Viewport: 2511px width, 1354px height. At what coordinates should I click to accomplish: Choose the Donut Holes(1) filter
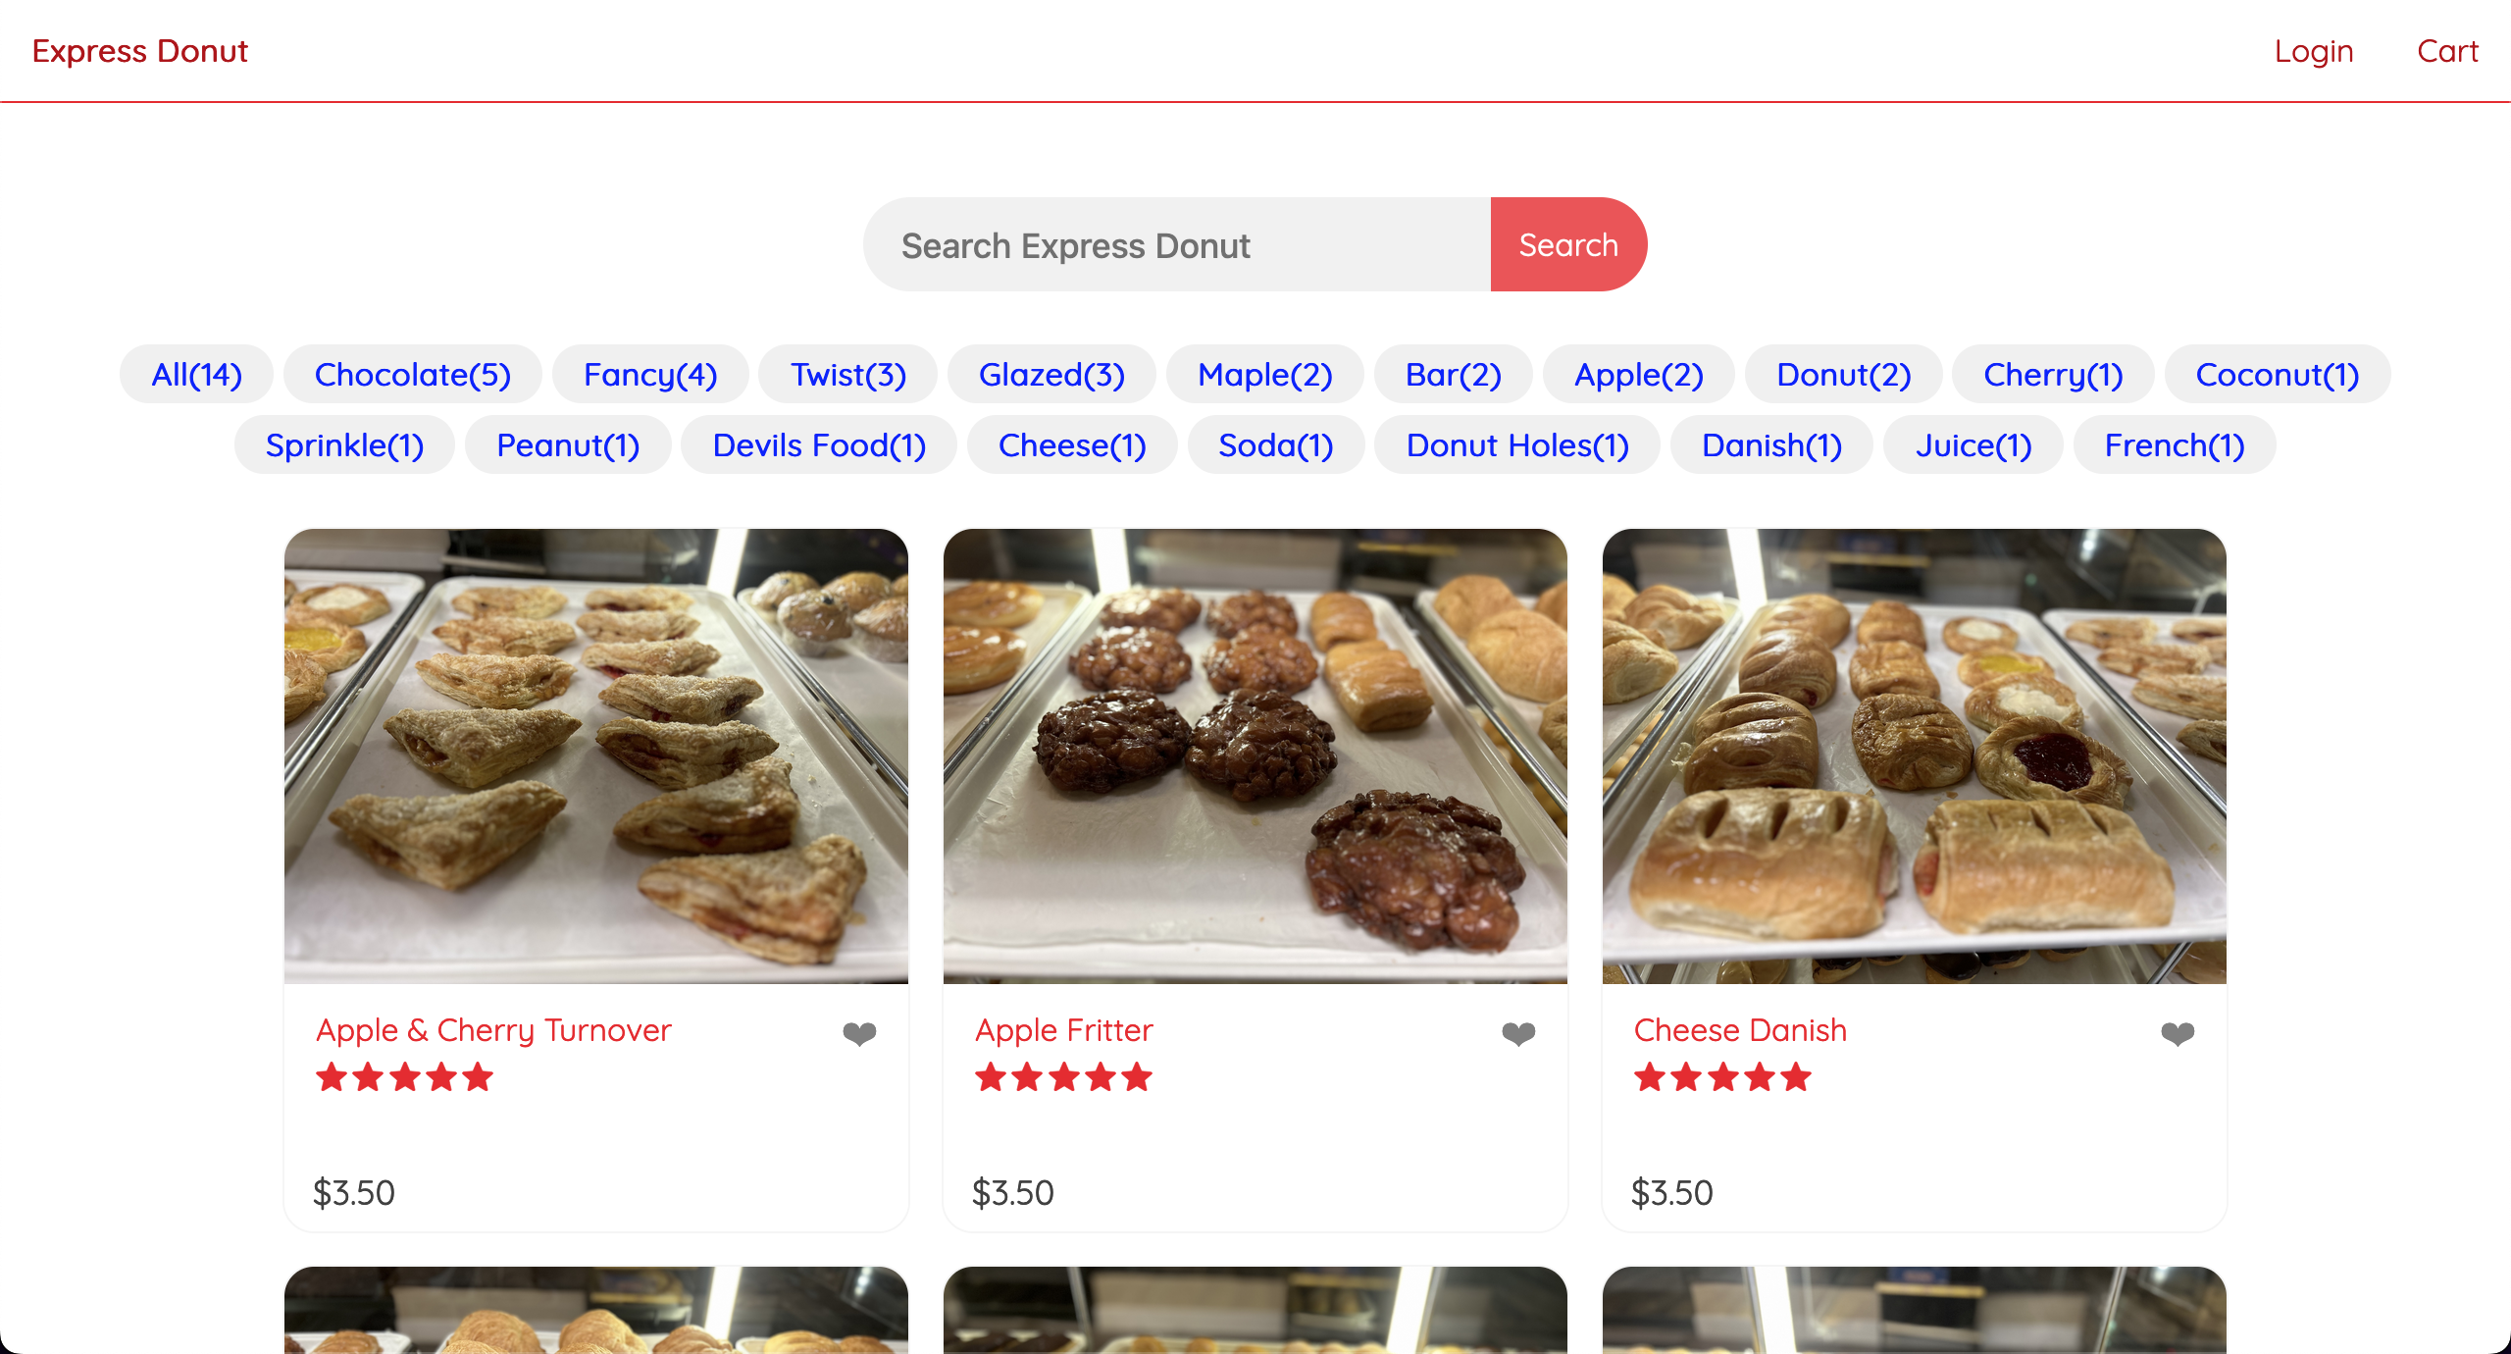(1517, 444)
